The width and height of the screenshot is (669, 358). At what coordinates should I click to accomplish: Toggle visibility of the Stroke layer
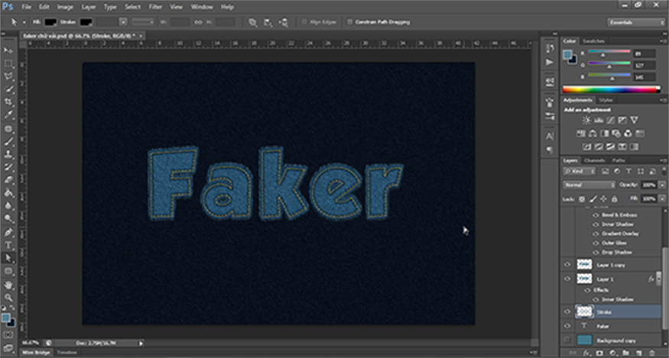567,311
